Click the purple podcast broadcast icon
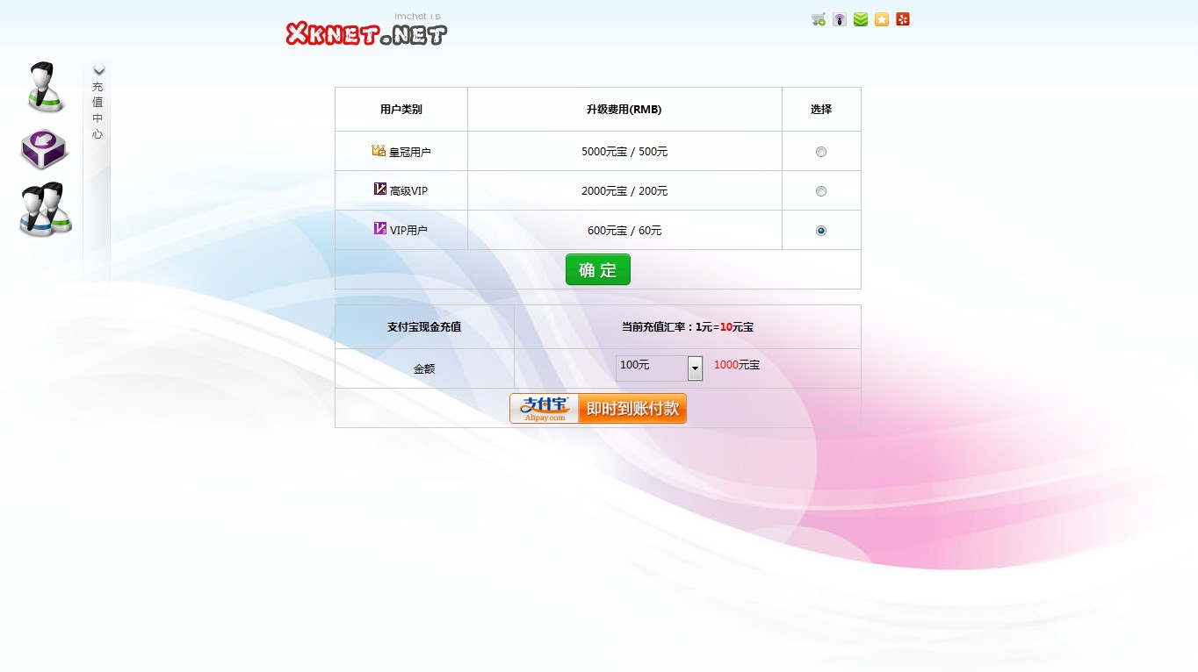Screen dimensions: 1198x672 (x=840, y=19)
